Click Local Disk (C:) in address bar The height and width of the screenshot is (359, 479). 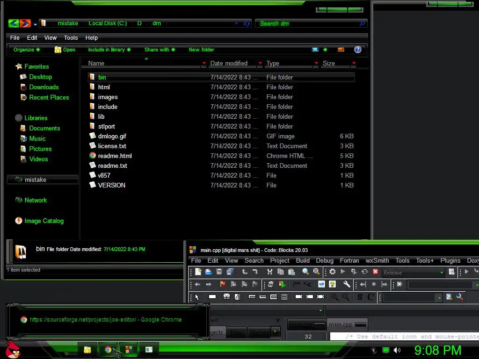(x=108, y=23)
